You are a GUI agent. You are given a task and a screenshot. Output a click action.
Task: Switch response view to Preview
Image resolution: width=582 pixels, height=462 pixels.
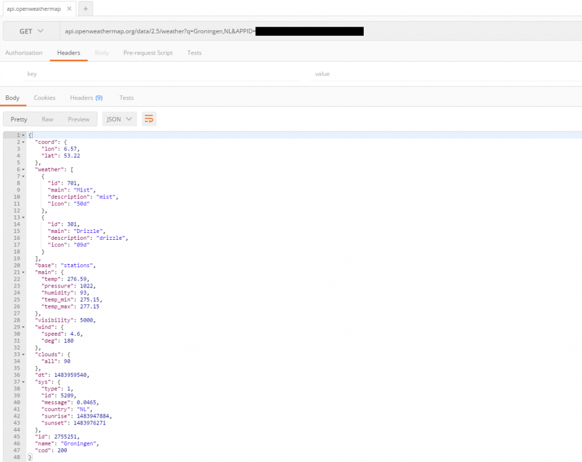(78, 119)
